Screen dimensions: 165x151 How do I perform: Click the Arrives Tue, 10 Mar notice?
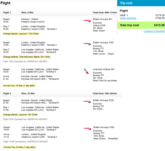(19, 86)
